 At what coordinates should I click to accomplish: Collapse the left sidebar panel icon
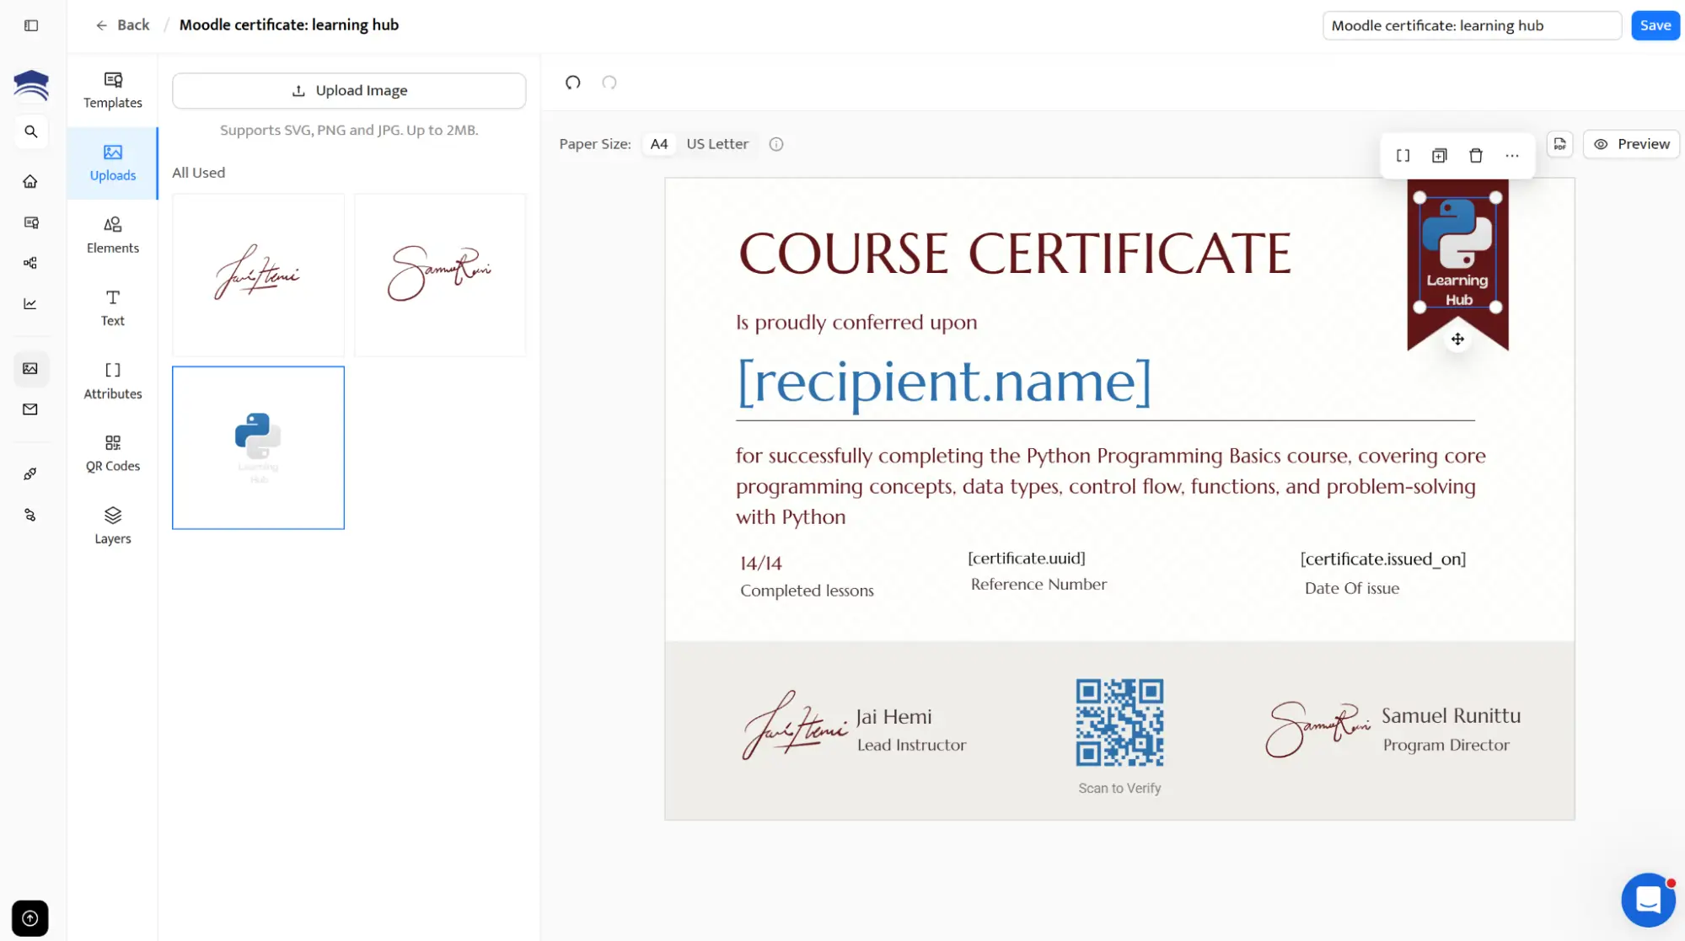pyautogui.click(x=31, y=25)
